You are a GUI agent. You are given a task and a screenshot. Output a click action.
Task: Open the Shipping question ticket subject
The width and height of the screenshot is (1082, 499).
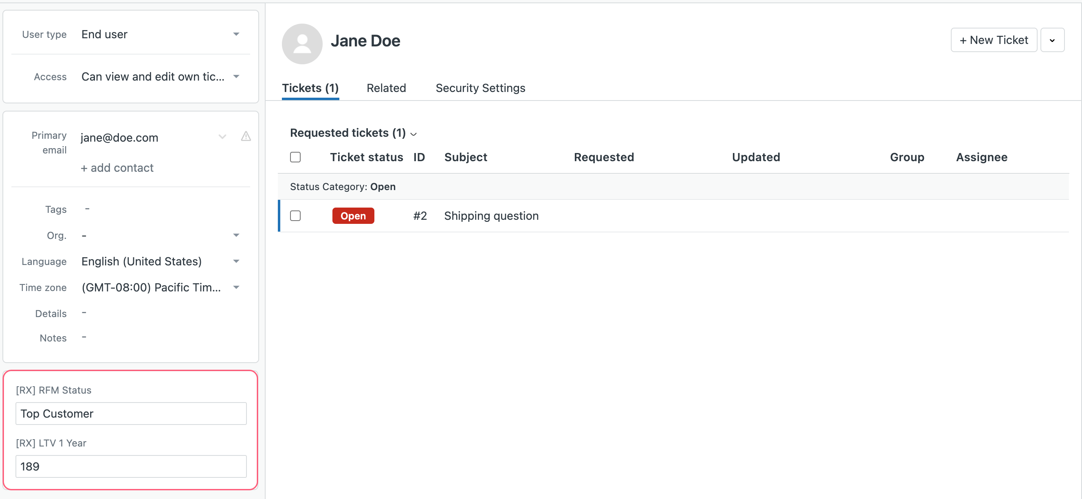[x=491, y=215]
